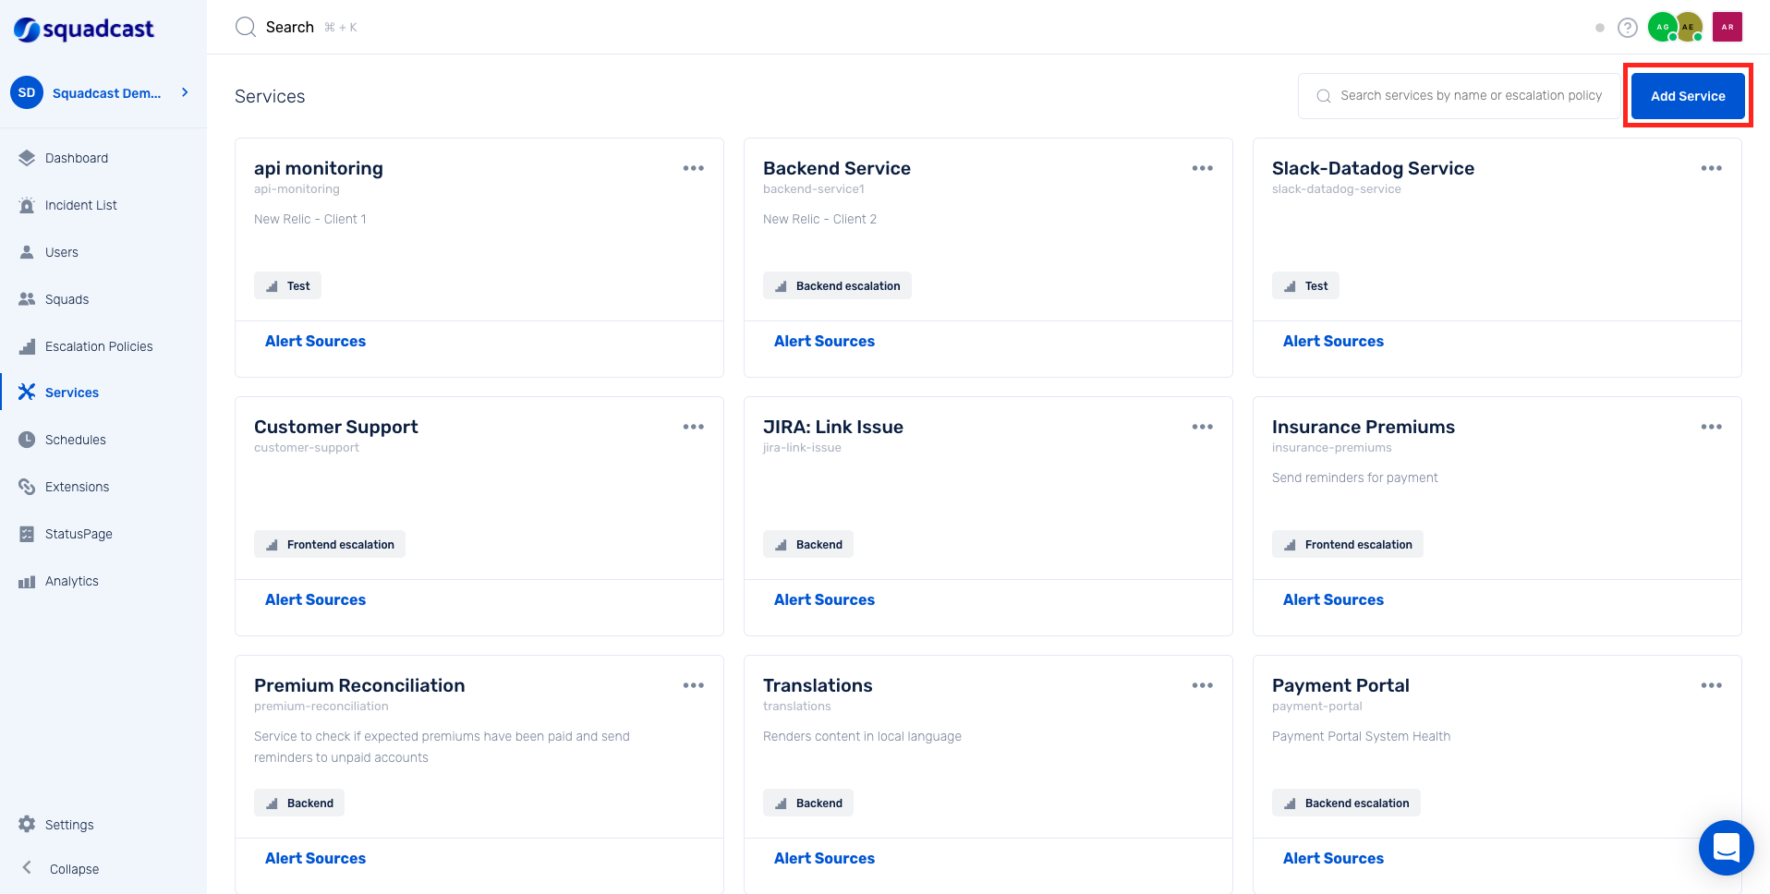Expand the Squadcast Demo organization switcher chevron
The image size is (1770, 894).
click(185, 92)
